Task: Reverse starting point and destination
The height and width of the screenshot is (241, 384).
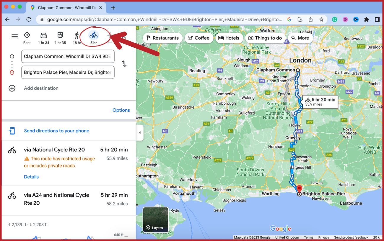Action: (x=124, y=63)
